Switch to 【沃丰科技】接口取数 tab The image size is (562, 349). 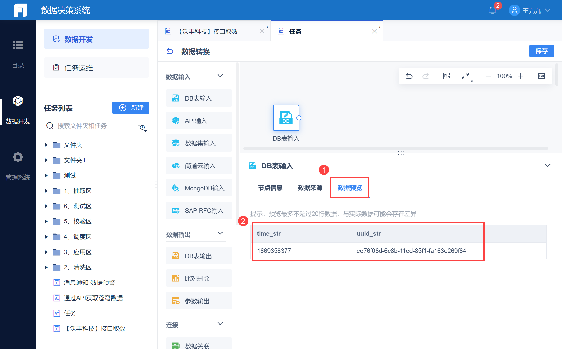208,31
